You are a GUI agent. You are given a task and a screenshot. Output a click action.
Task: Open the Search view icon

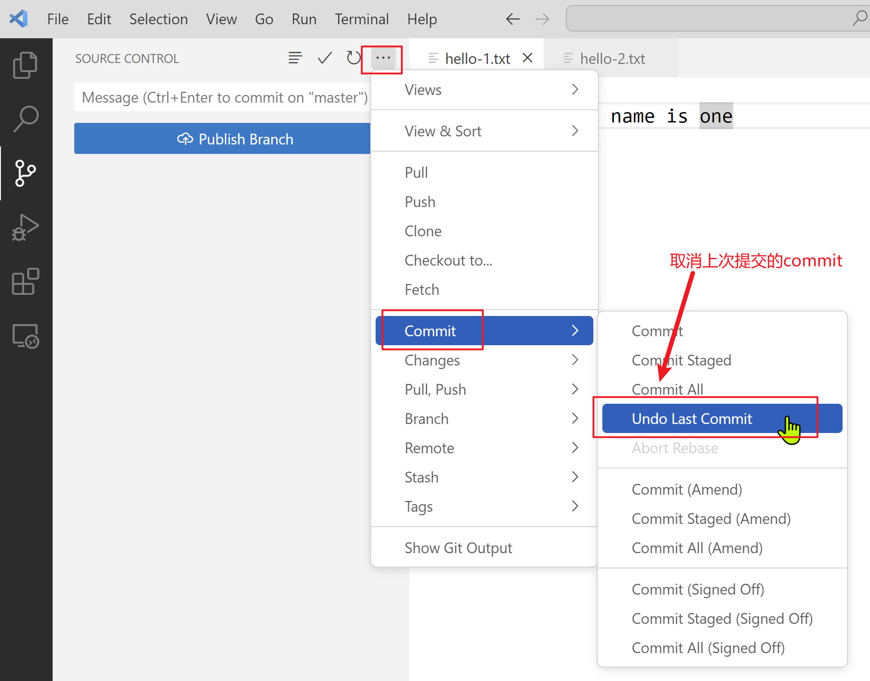pos(25,119)
